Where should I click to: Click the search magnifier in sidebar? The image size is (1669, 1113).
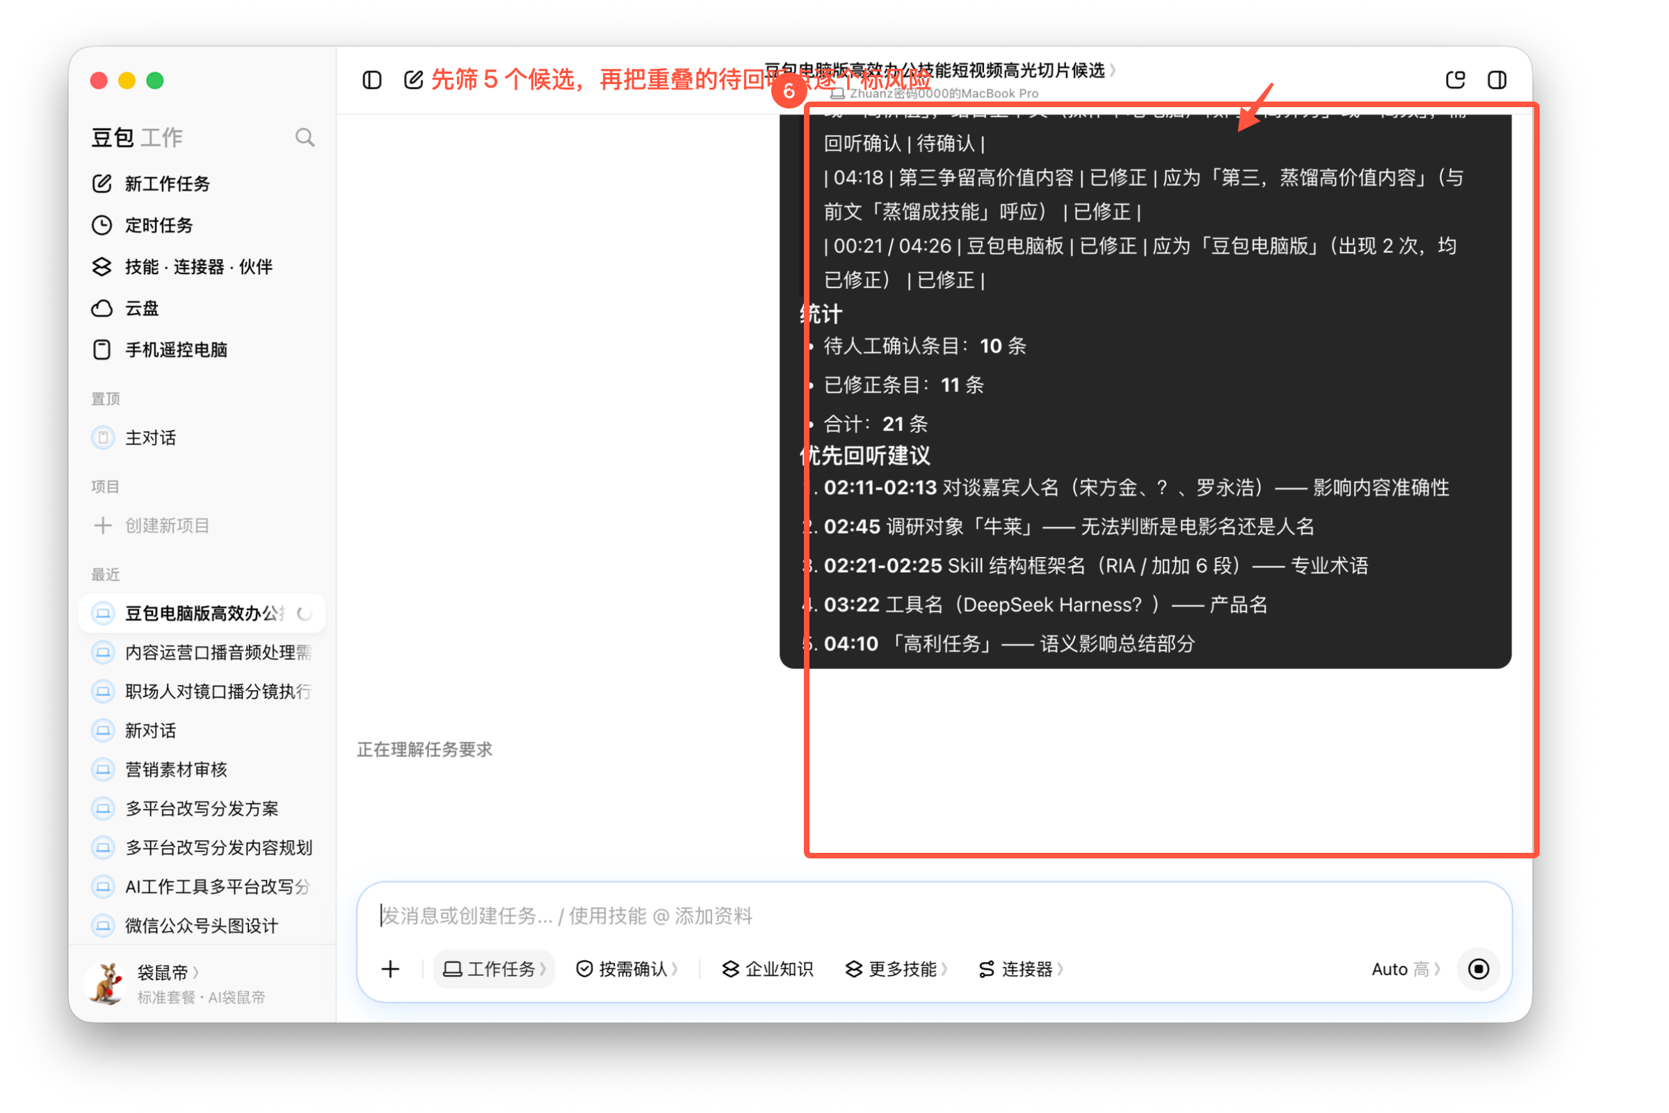pyautogui.click(x=305, y=137)
